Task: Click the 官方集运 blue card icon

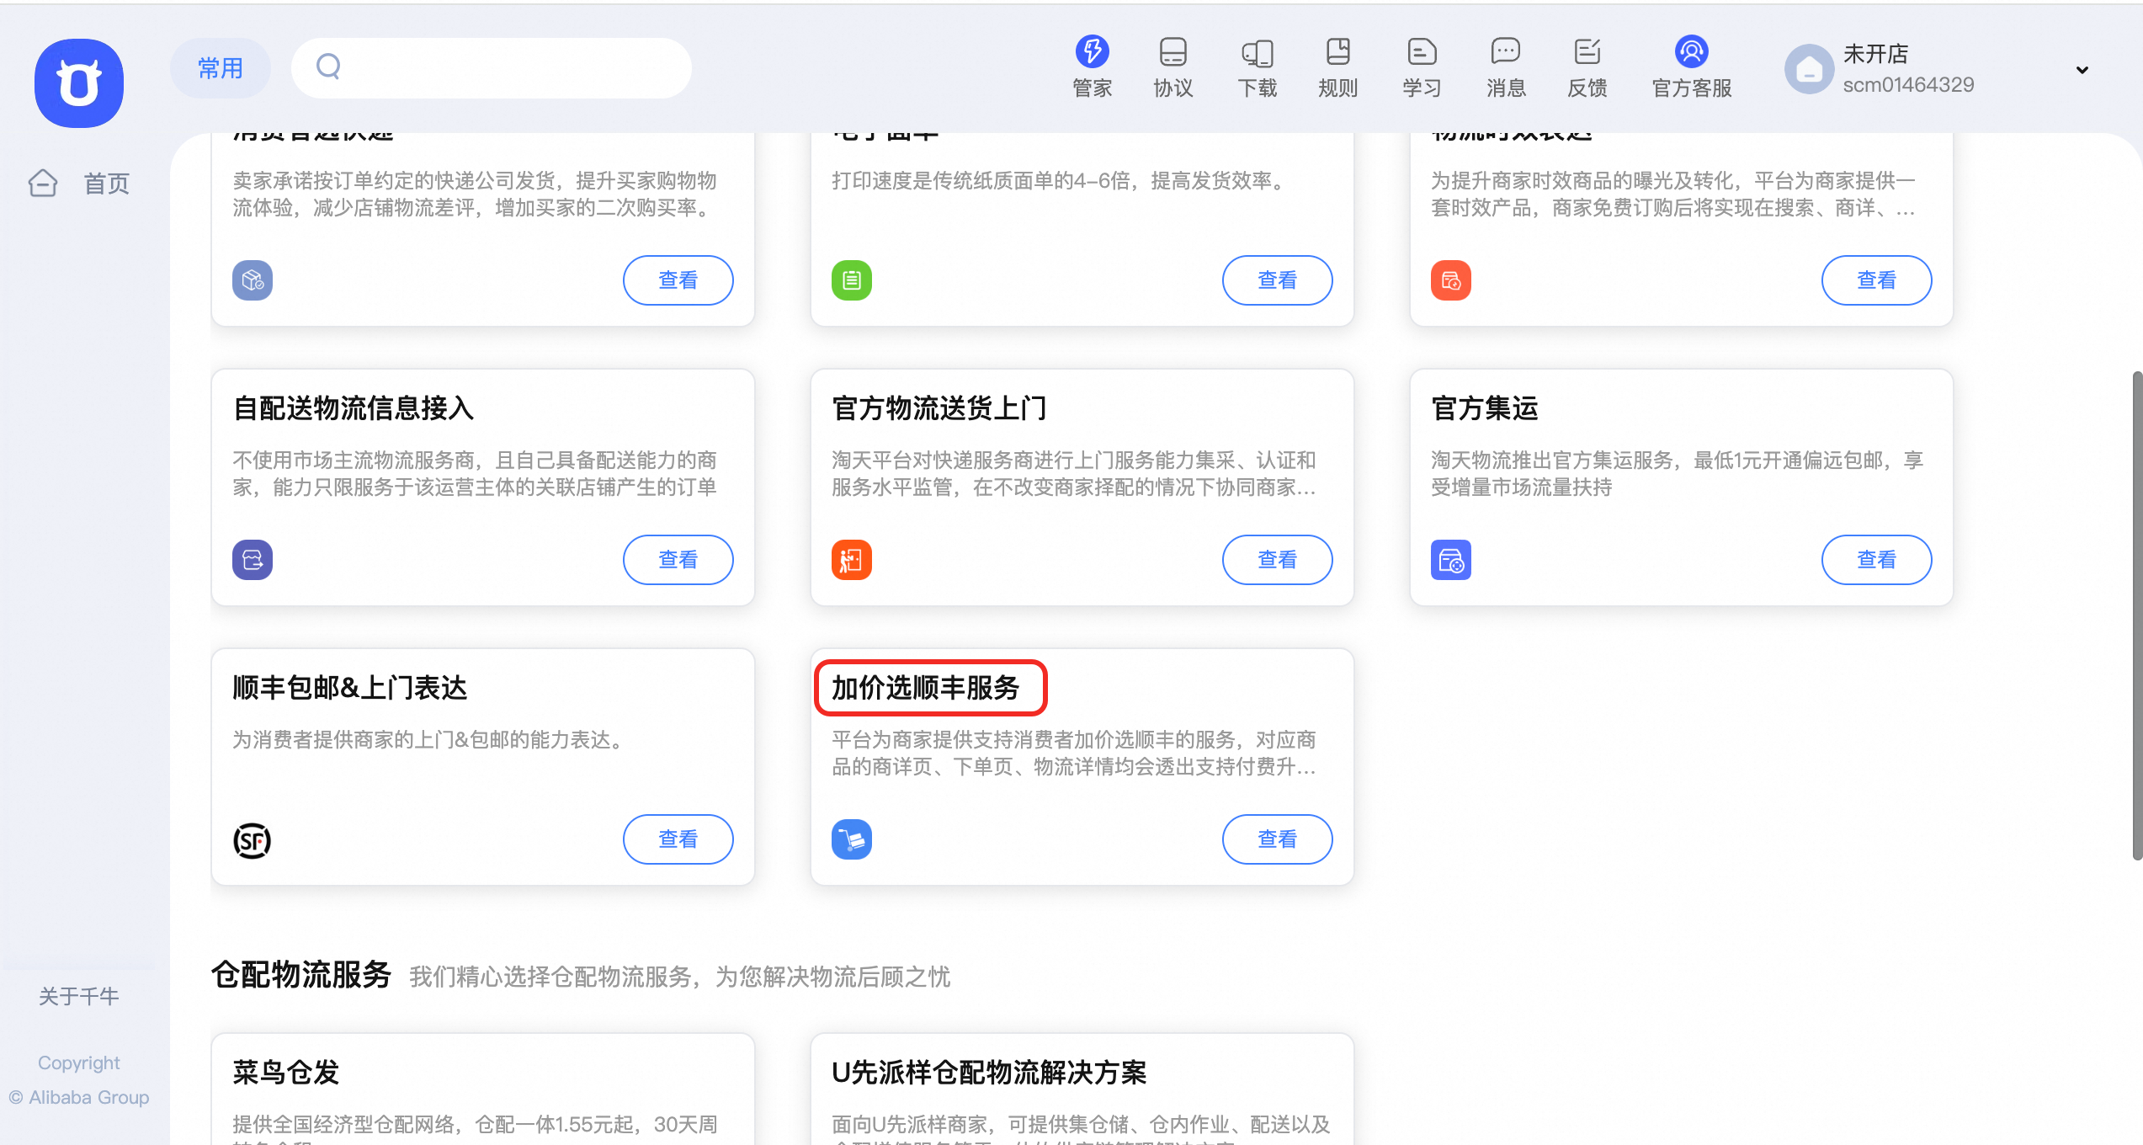Action: point(1451,560)
